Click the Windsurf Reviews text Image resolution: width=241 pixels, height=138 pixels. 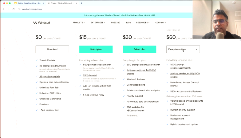(x=136, y=79)
